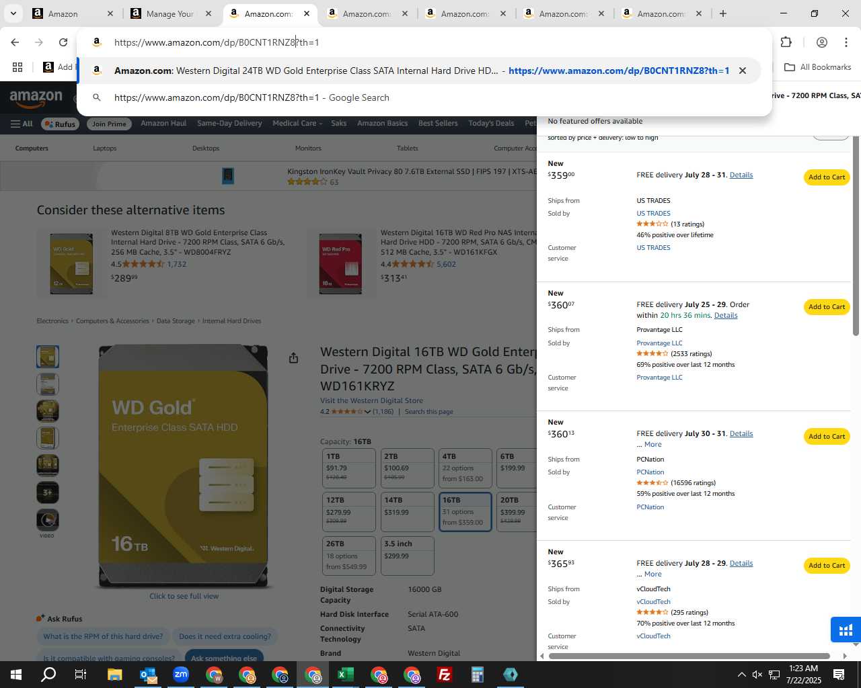Open the product VIDEO thumbnail

47,520
